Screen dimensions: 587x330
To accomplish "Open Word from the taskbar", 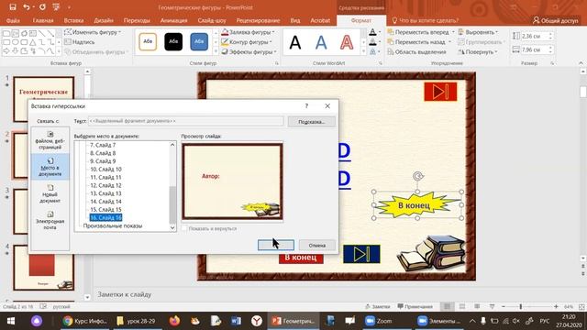I will [236, 321].
